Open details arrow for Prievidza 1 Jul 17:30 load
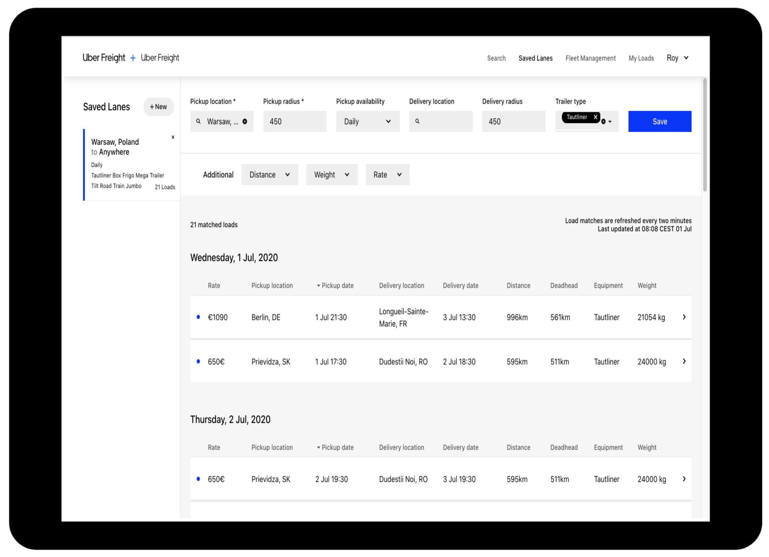769x557 pixels. click(684, 362)
